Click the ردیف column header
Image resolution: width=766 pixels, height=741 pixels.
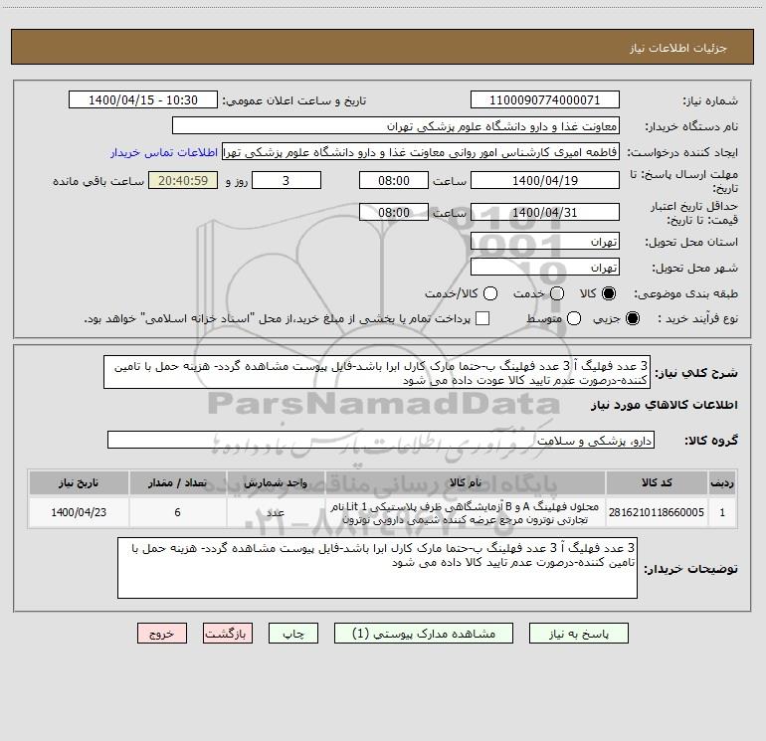722,482
